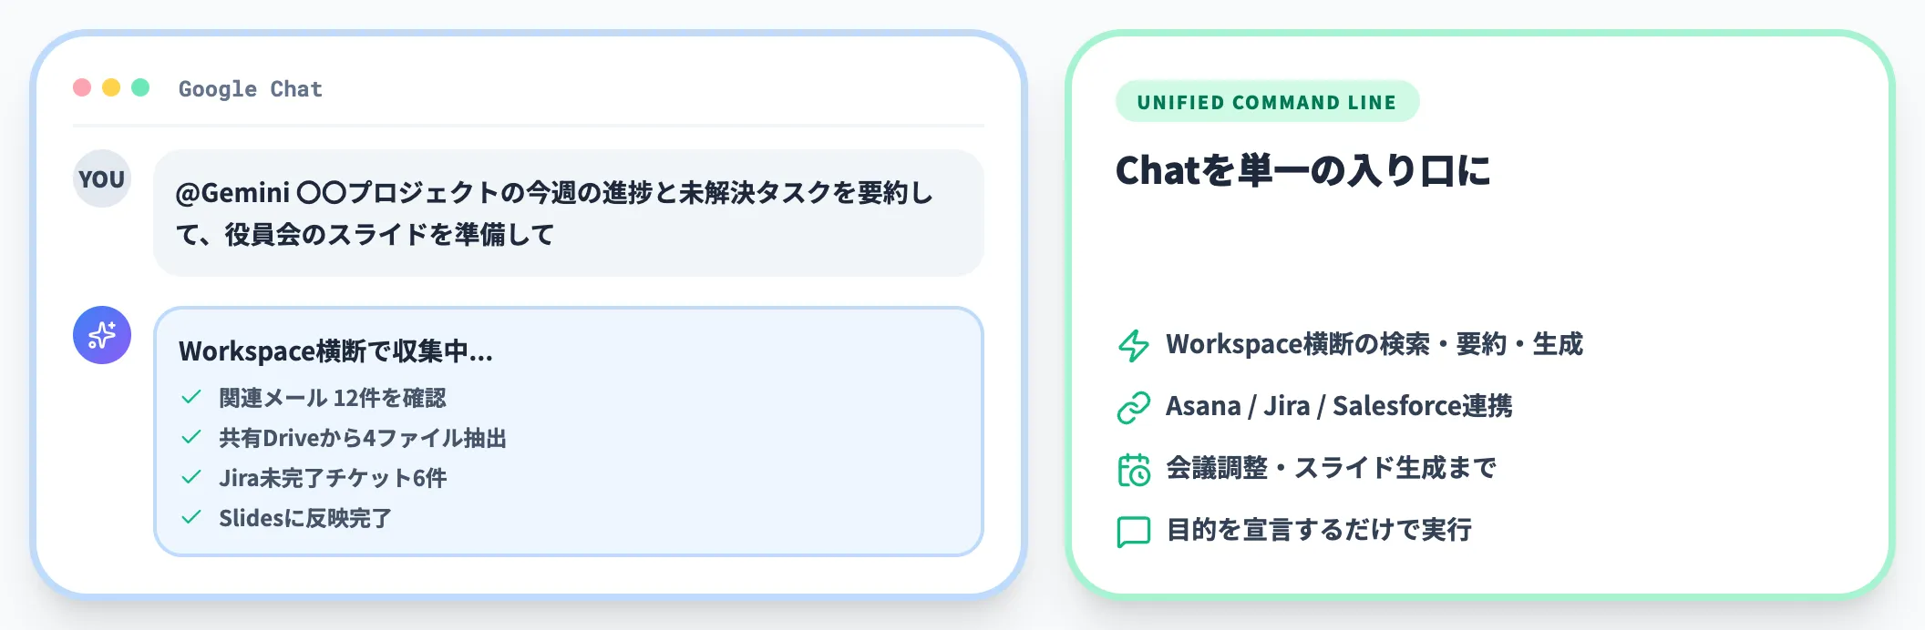
Task: Click the Workspace横断で収集中... status heading
Action: tap(335, 351)
